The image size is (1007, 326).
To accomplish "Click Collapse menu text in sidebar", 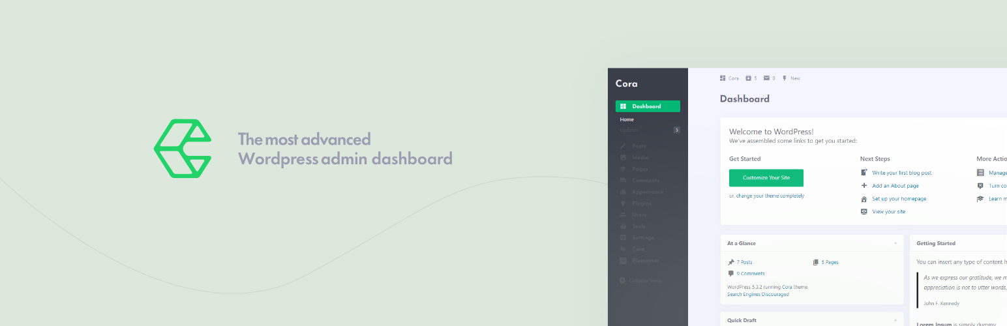I will point(645,280).
